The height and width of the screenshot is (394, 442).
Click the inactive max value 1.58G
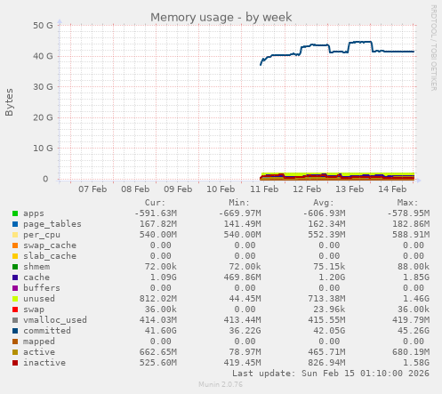click(416, 363)
